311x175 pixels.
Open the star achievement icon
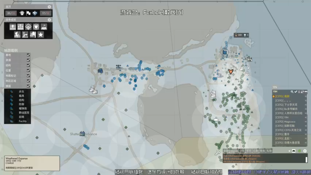point(40,35)
